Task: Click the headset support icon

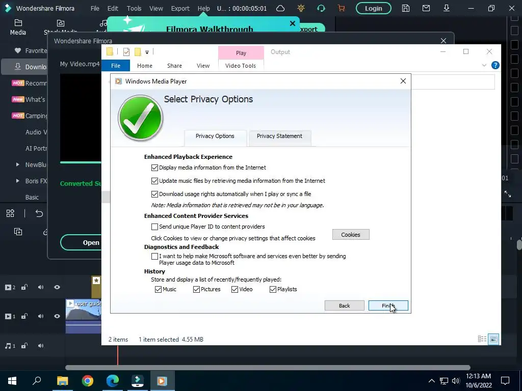Action: tap(321, 8)
